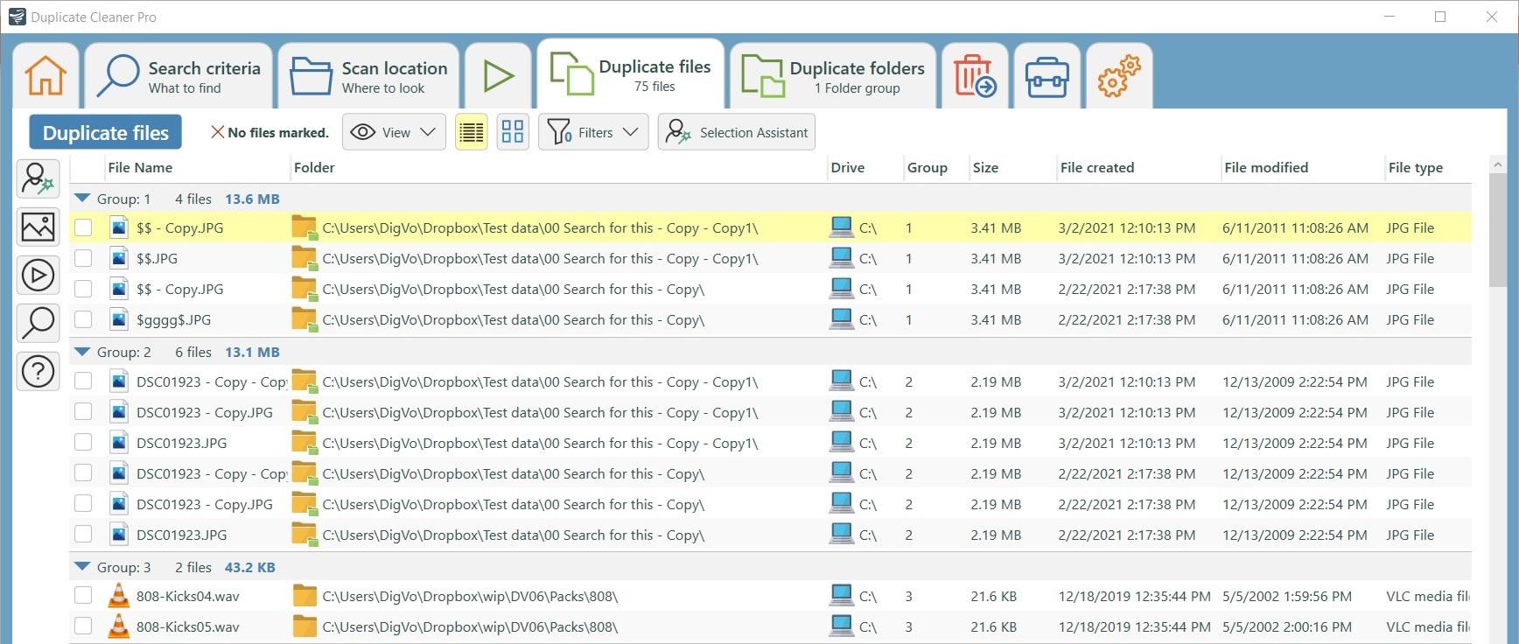Click the 21.6 KB size of 808-Kicks04.wav
This screenshot has width=1519, height=644.
coord(993,596)
